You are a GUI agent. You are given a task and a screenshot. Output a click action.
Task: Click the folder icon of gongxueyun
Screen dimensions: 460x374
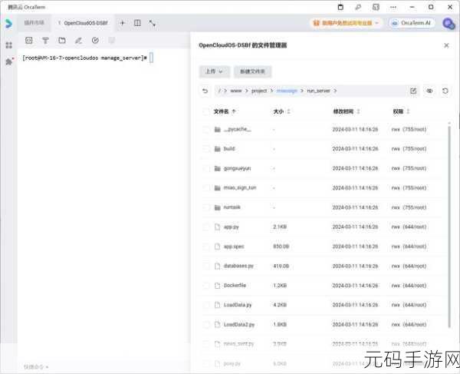218,168
